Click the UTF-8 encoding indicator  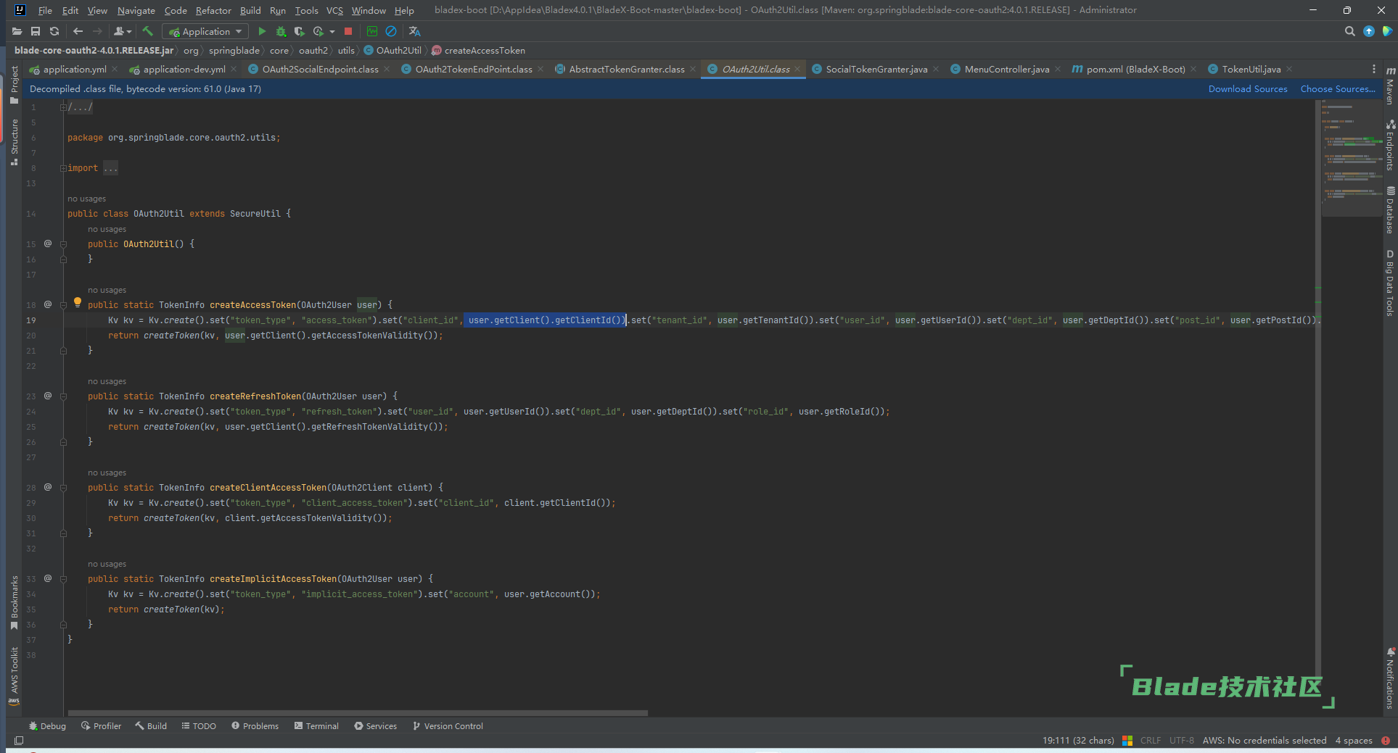click(1181, 741)
